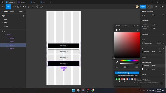Add a new page with plus icon
This screenshot has width=166, height=93.
click(x=23, y=16)
